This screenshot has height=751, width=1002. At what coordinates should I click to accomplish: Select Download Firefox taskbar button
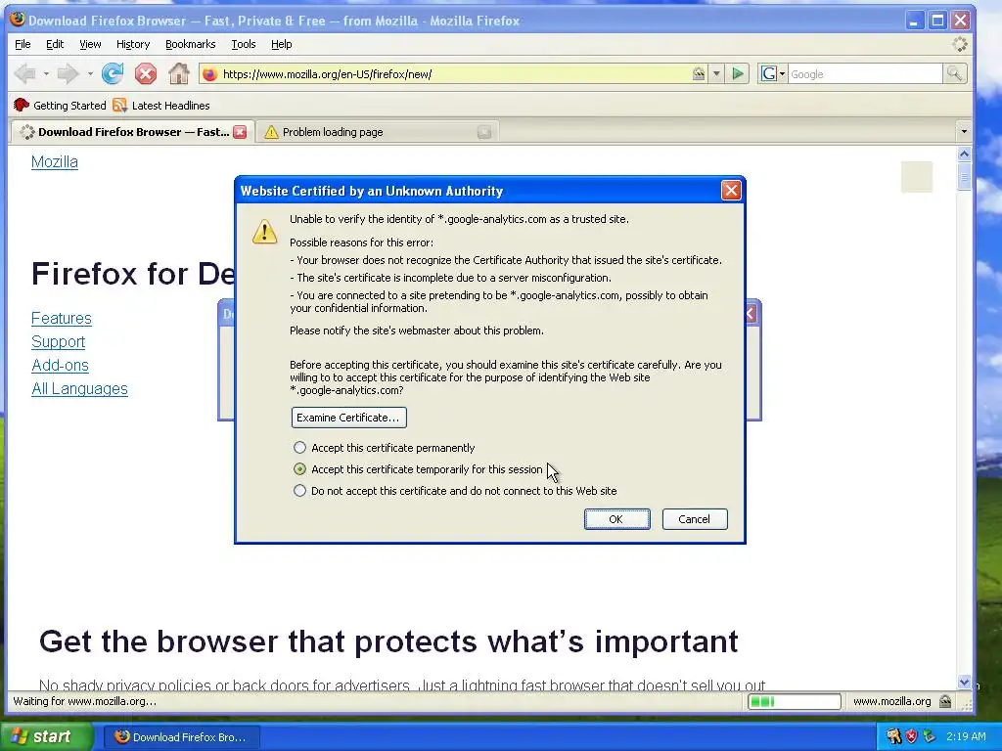pos(181,737)
